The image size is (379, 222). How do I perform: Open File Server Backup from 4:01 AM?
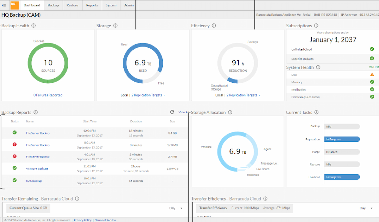tap(38, 157)
